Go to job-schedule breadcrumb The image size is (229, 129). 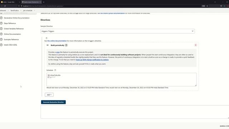tap(28, 10)
